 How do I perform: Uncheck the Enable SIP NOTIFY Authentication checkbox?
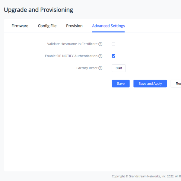(114, 56)
